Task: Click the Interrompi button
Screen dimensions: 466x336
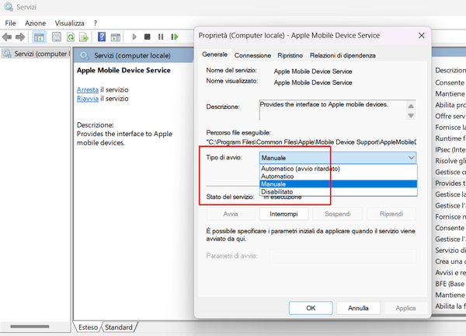Action: [283, 214]
